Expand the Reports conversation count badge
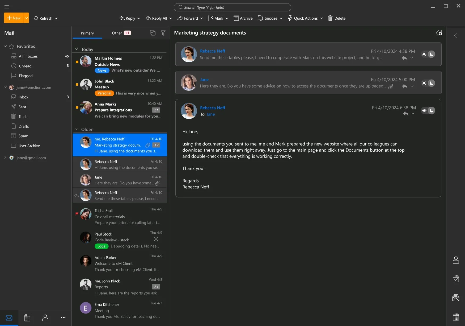The height and width of the screenshot is (326, 465). [x=156, y=287]
